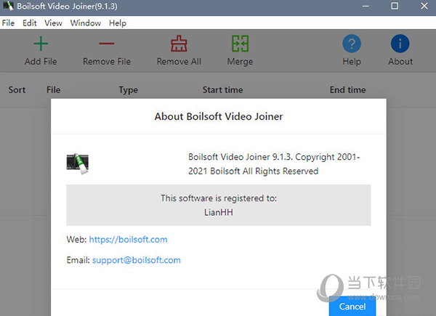The width and height of the screenshot is (436, 316).
Task: Open Help via question mark icon
Action: coord(352,44)
